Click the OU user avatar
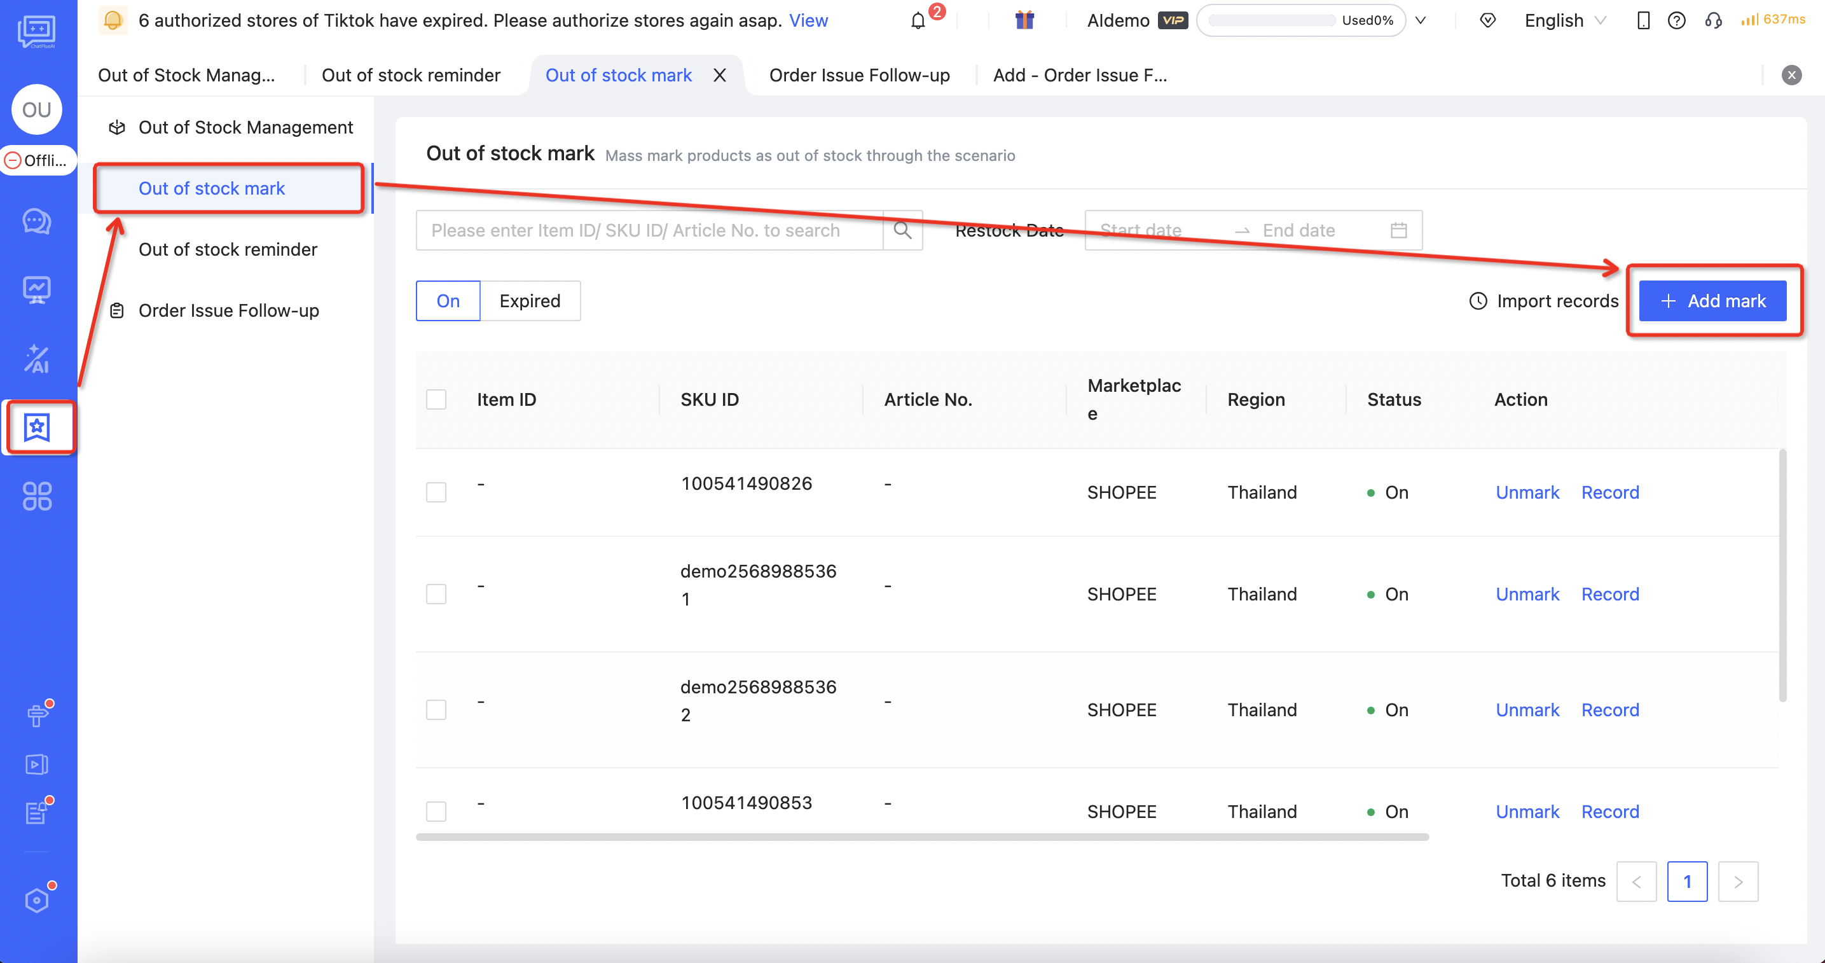 (x=37, y=110)
